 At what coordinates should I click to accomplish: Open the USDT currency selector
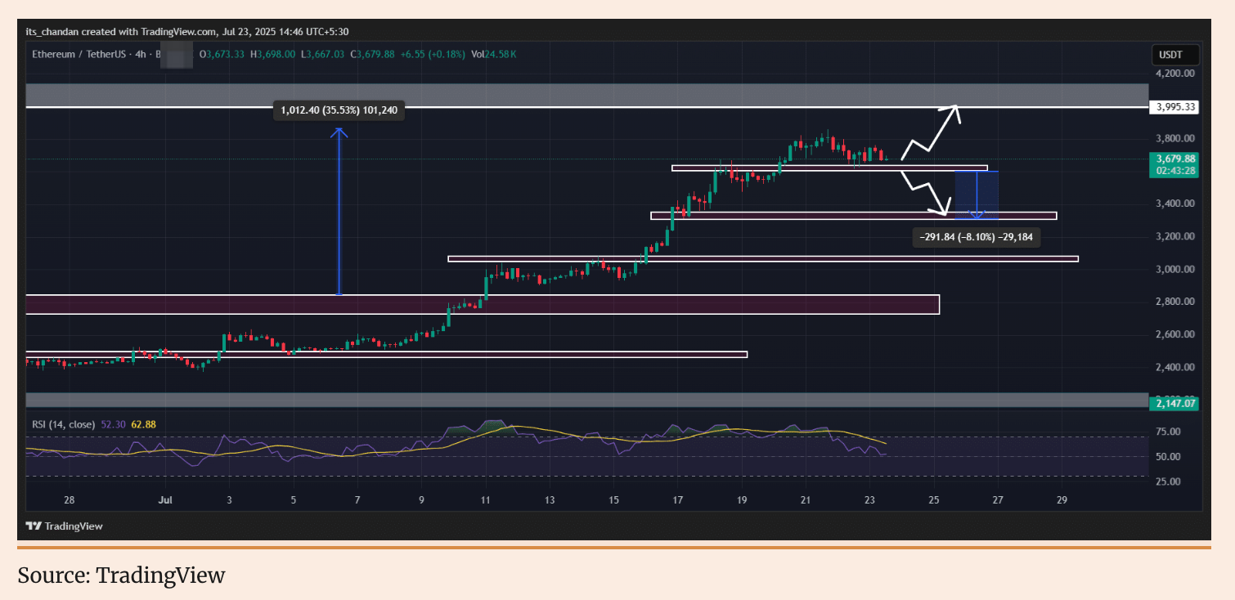click(1176, 56)
